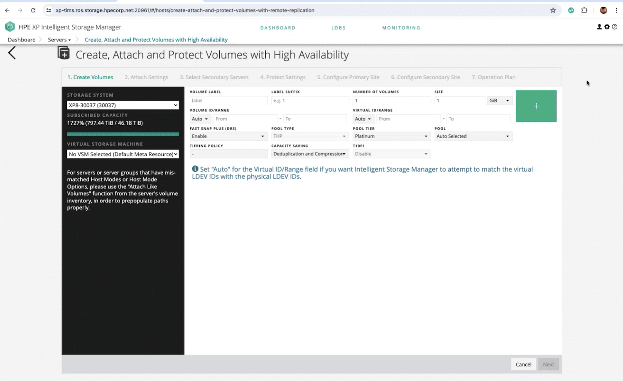Open the T10PI Disable dropdown
This screenshot has width=623, height=381.
pos(392,154)
